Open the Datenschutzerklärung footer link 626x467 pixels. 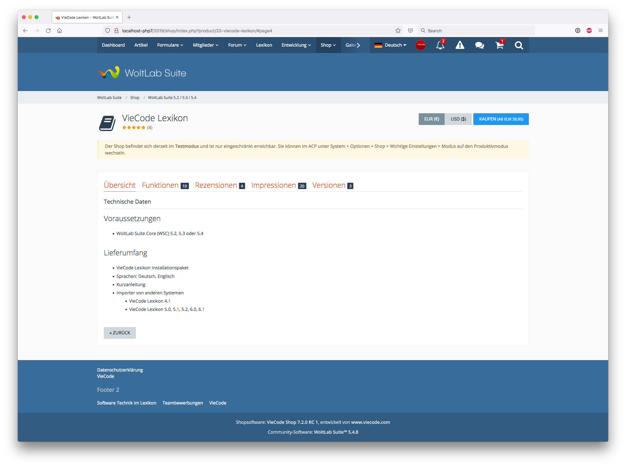(120, 370)
